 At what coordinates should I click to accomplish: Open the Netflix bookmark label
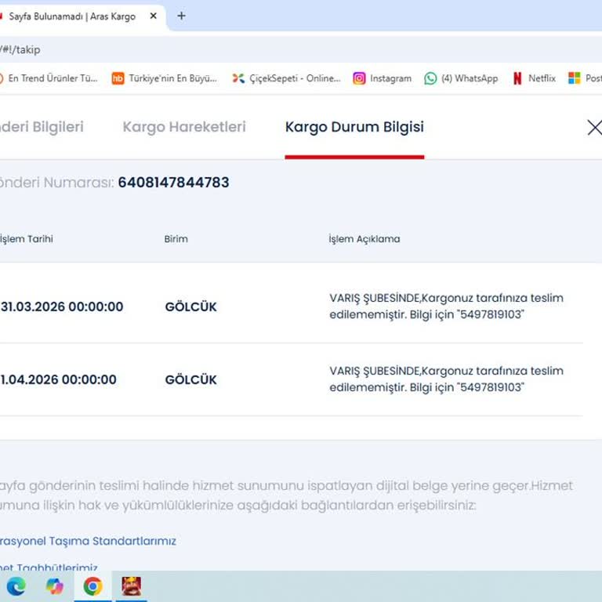pyautogui.click(x=542, y=78)
